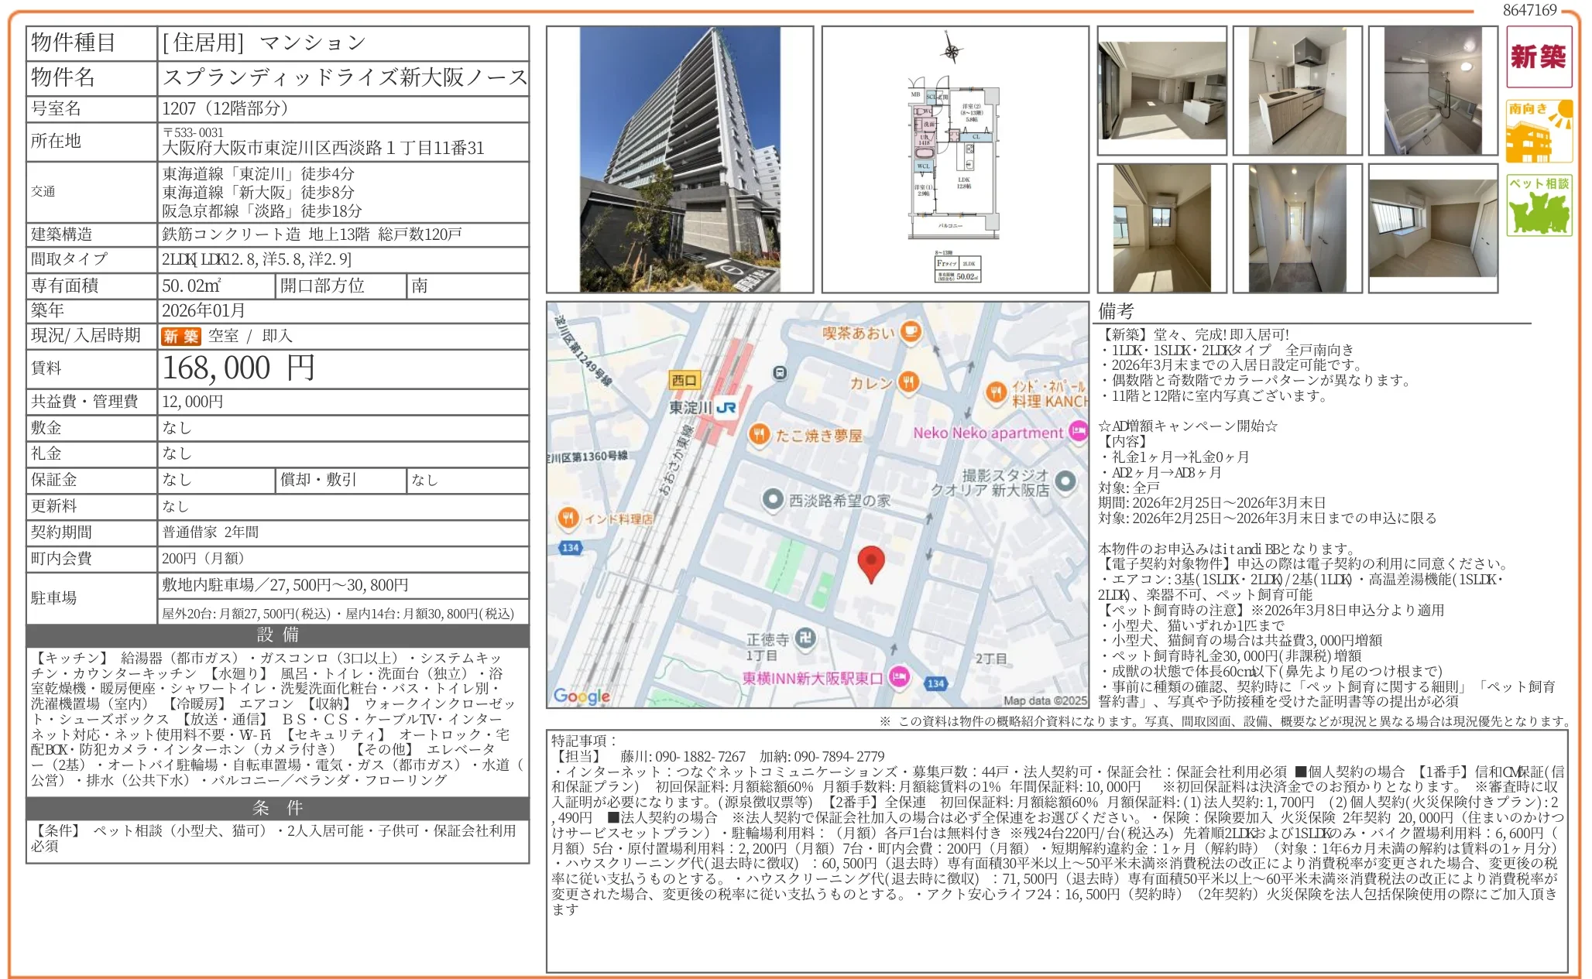
Task: Click the Google logo on map
Action: (582, 696)
